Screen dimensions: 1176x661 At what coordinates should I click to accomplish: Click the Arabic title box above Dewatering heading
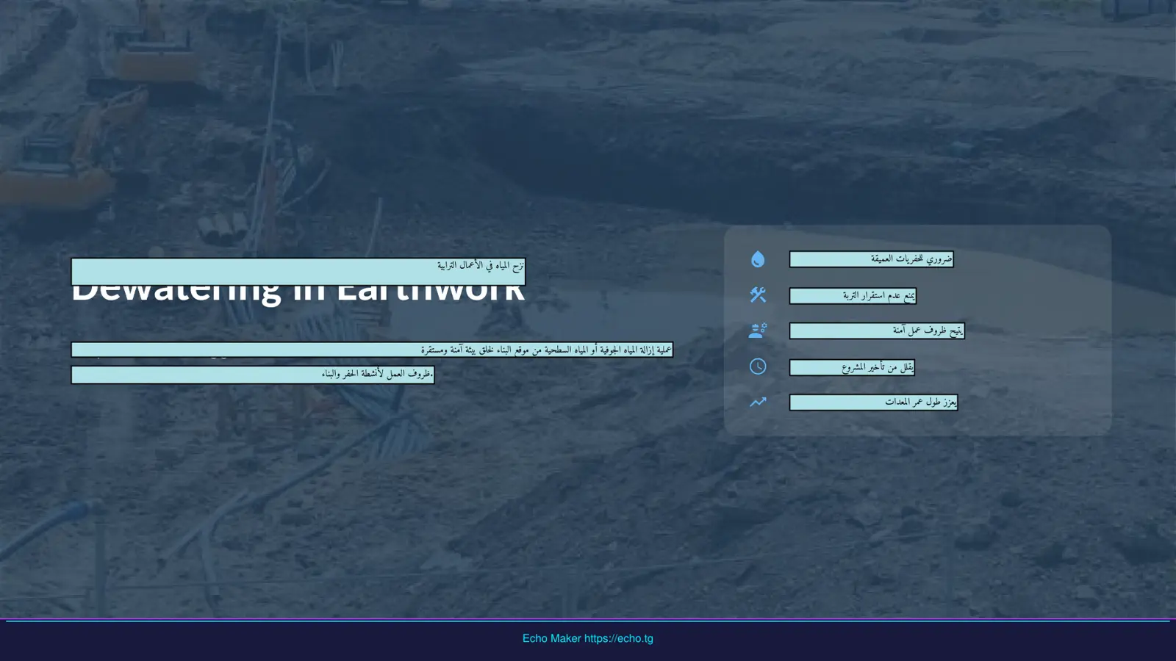298,272
